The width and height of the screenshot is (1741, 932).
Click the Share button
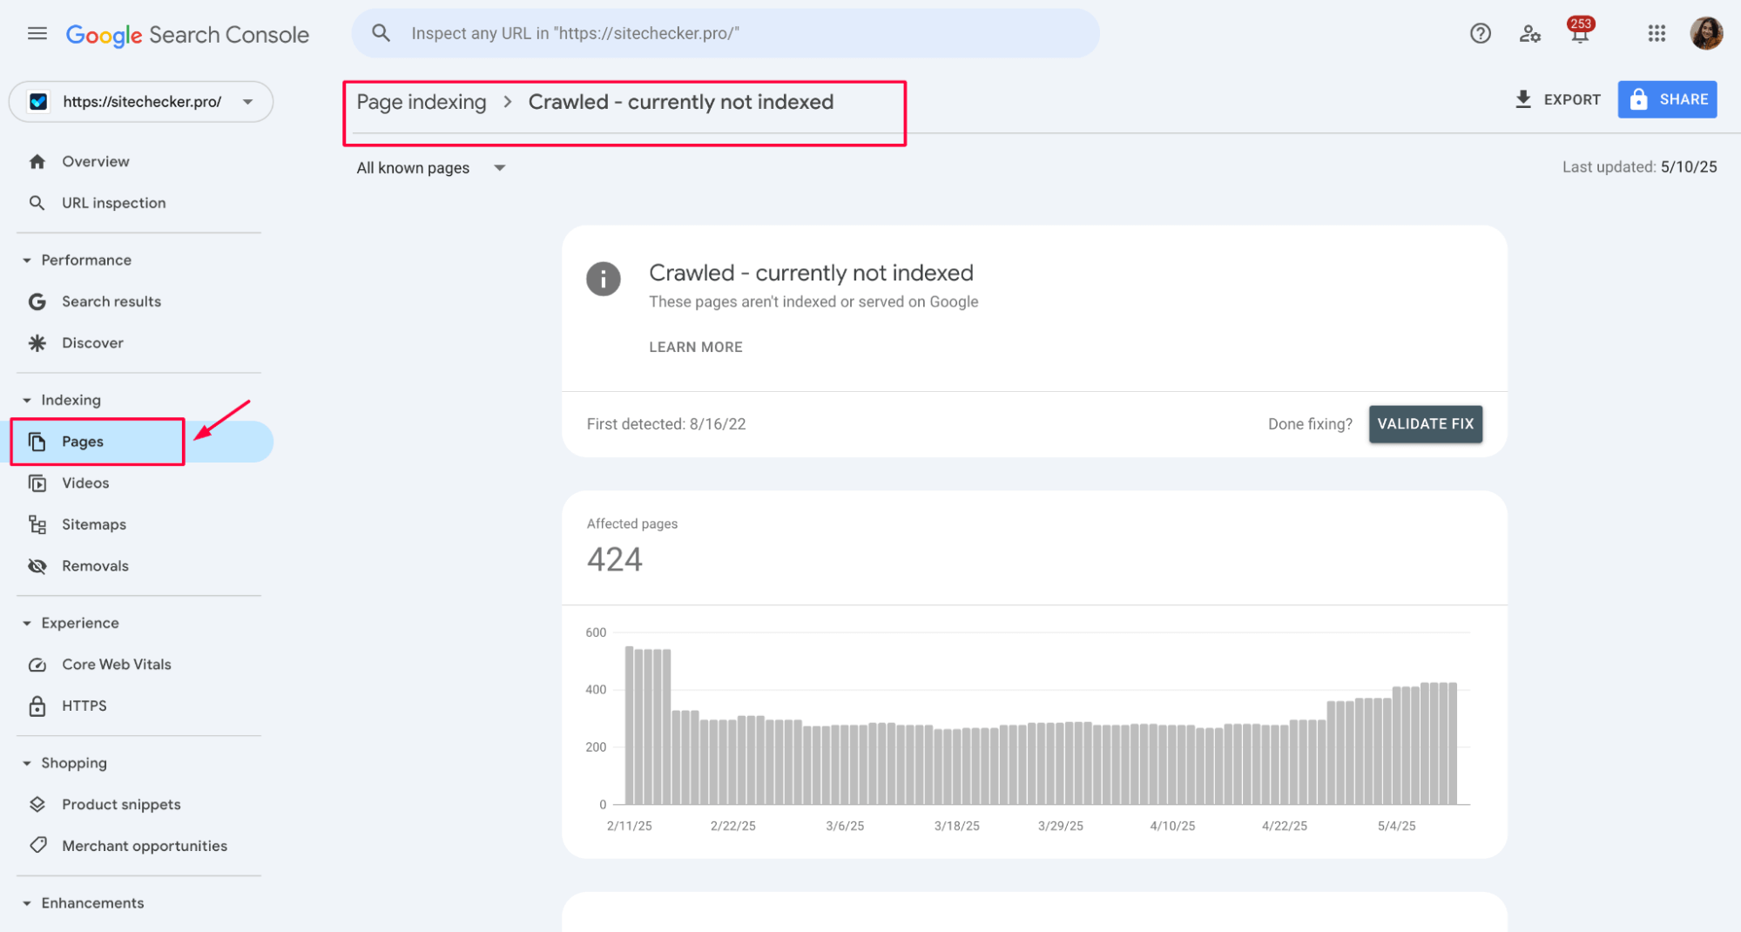coord(1667,99)
